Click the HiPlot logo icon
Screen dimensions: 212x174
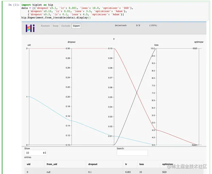pyautogui.click(x=30, y=28)
